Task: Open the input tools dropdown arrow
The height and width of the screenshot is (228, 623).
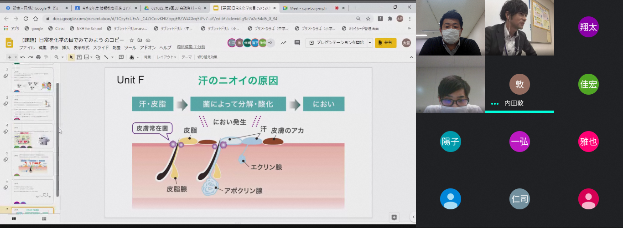Action: pyautogui.click(x=138, y=57)
